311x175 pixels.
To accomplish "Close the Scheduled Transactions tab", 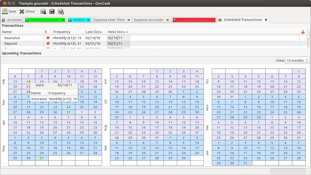I will pos(266,20).
